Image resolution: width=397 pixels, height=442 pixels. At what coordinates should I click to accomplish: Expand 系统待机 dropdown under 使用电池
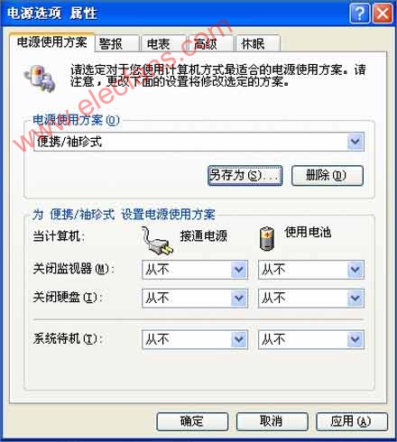pos(355,339)
